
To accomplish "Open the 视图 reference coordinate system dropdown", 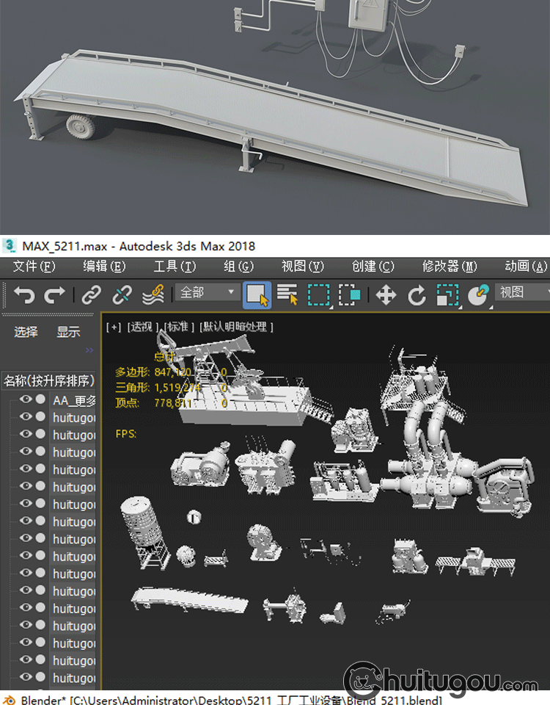I will coord(521,292).
